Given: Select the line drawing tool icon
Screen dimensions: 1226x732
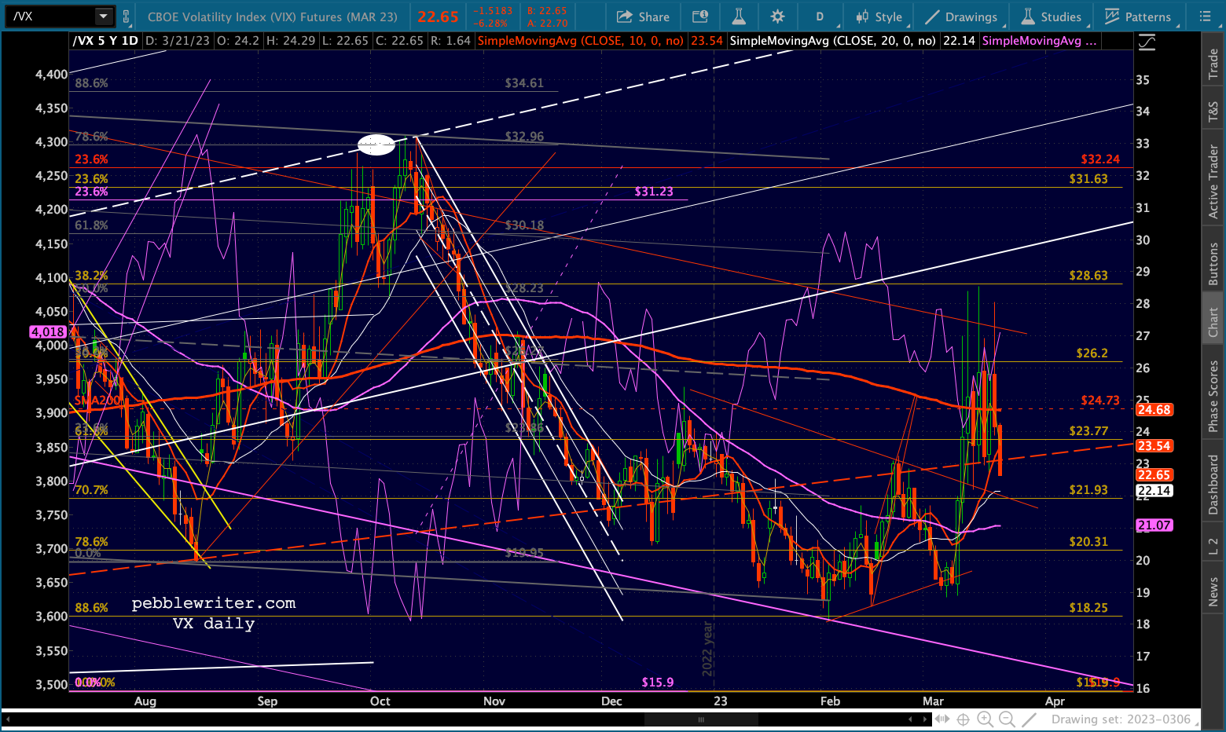Looking at the screenshot, I should [1030, 719].
